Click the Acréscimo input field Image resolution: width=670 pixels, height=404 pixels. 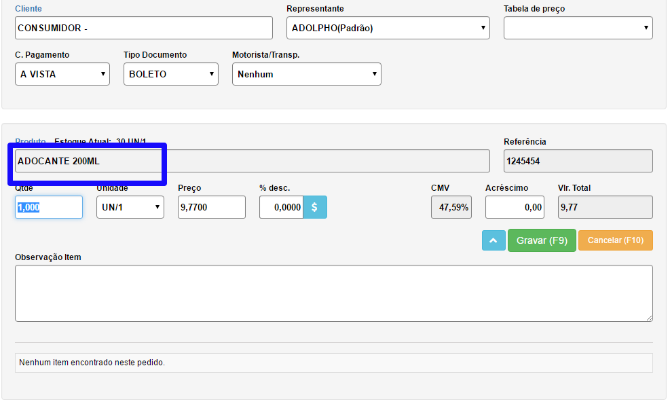pyautogui.click(x=515, y=207)
